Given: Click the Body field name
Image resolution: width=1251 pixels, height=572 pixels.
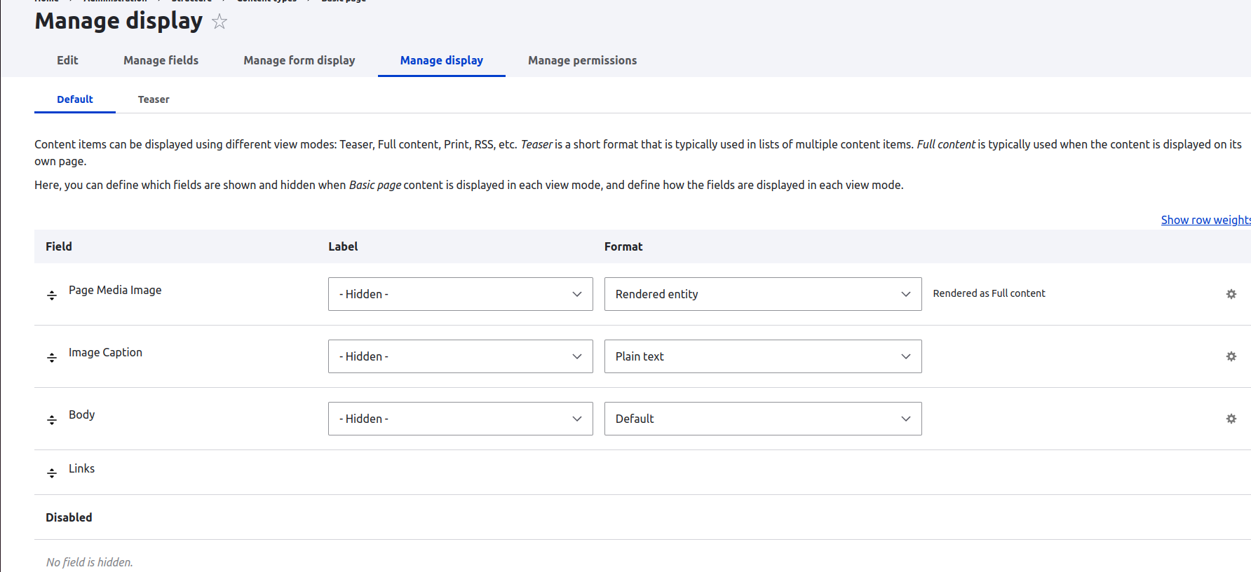Looking at the screenshot, I should click(x=81, y=414).
